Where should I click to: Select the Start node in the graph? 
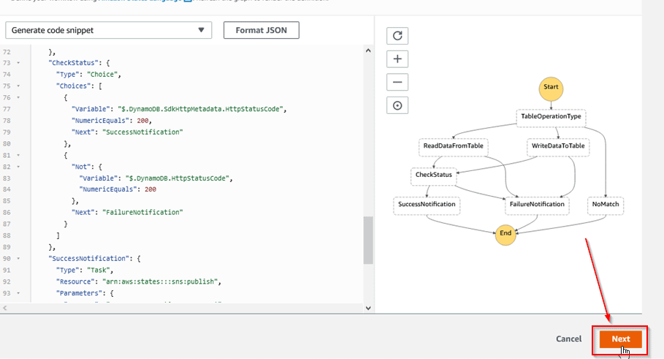click(551, 88)
